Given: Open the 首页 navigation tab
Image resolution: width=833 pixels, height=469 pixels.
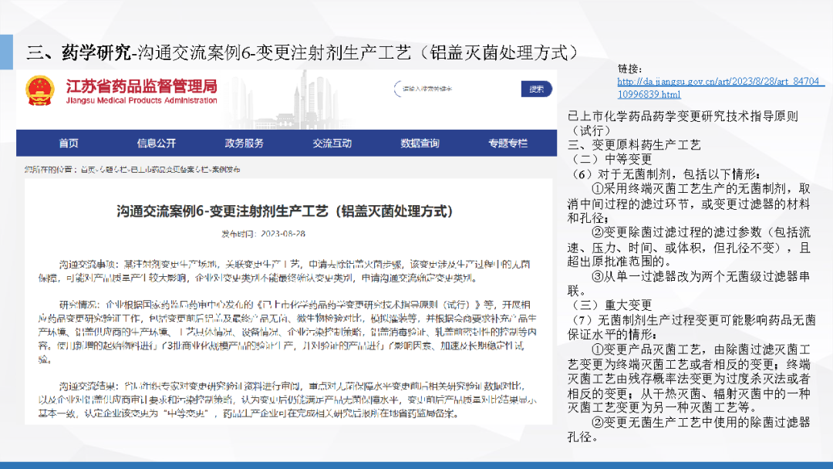Looking at the screenshot, I should click(69, 143).
